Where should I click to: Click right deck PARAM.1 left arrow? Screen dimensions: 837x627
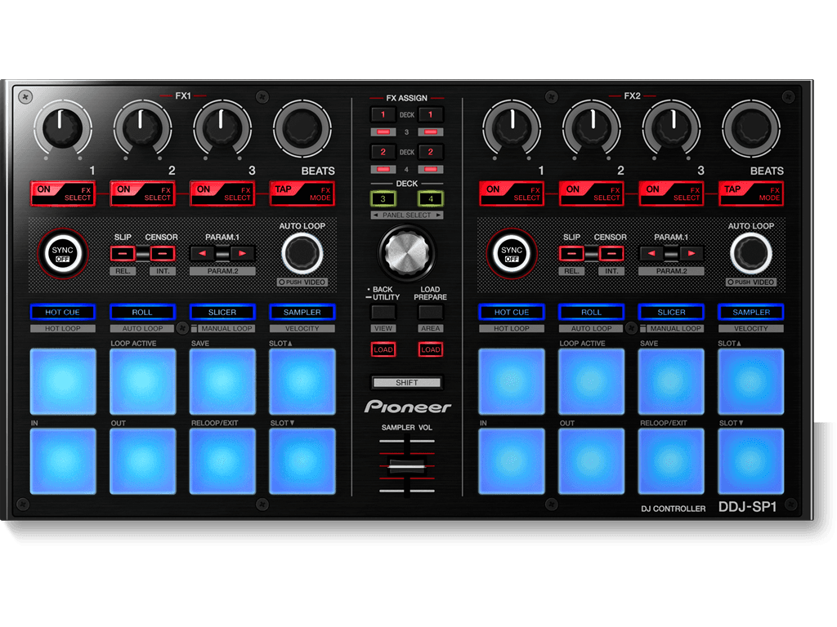click(651, 253)
